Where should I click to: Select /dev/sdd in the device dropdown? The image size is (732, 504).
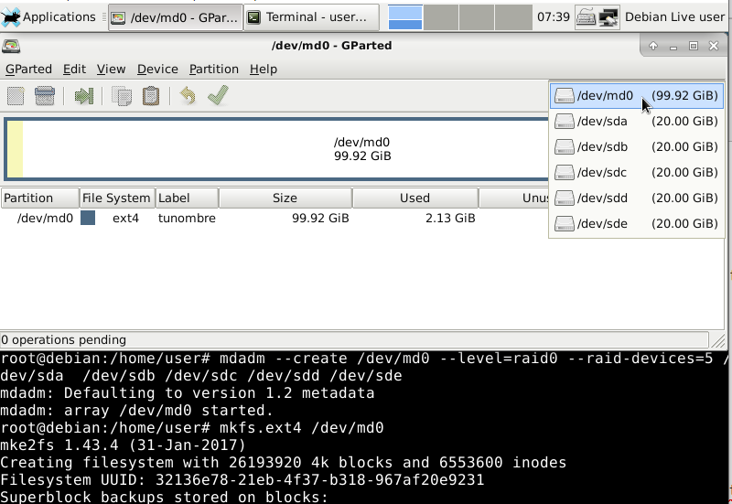pos(637,198)
